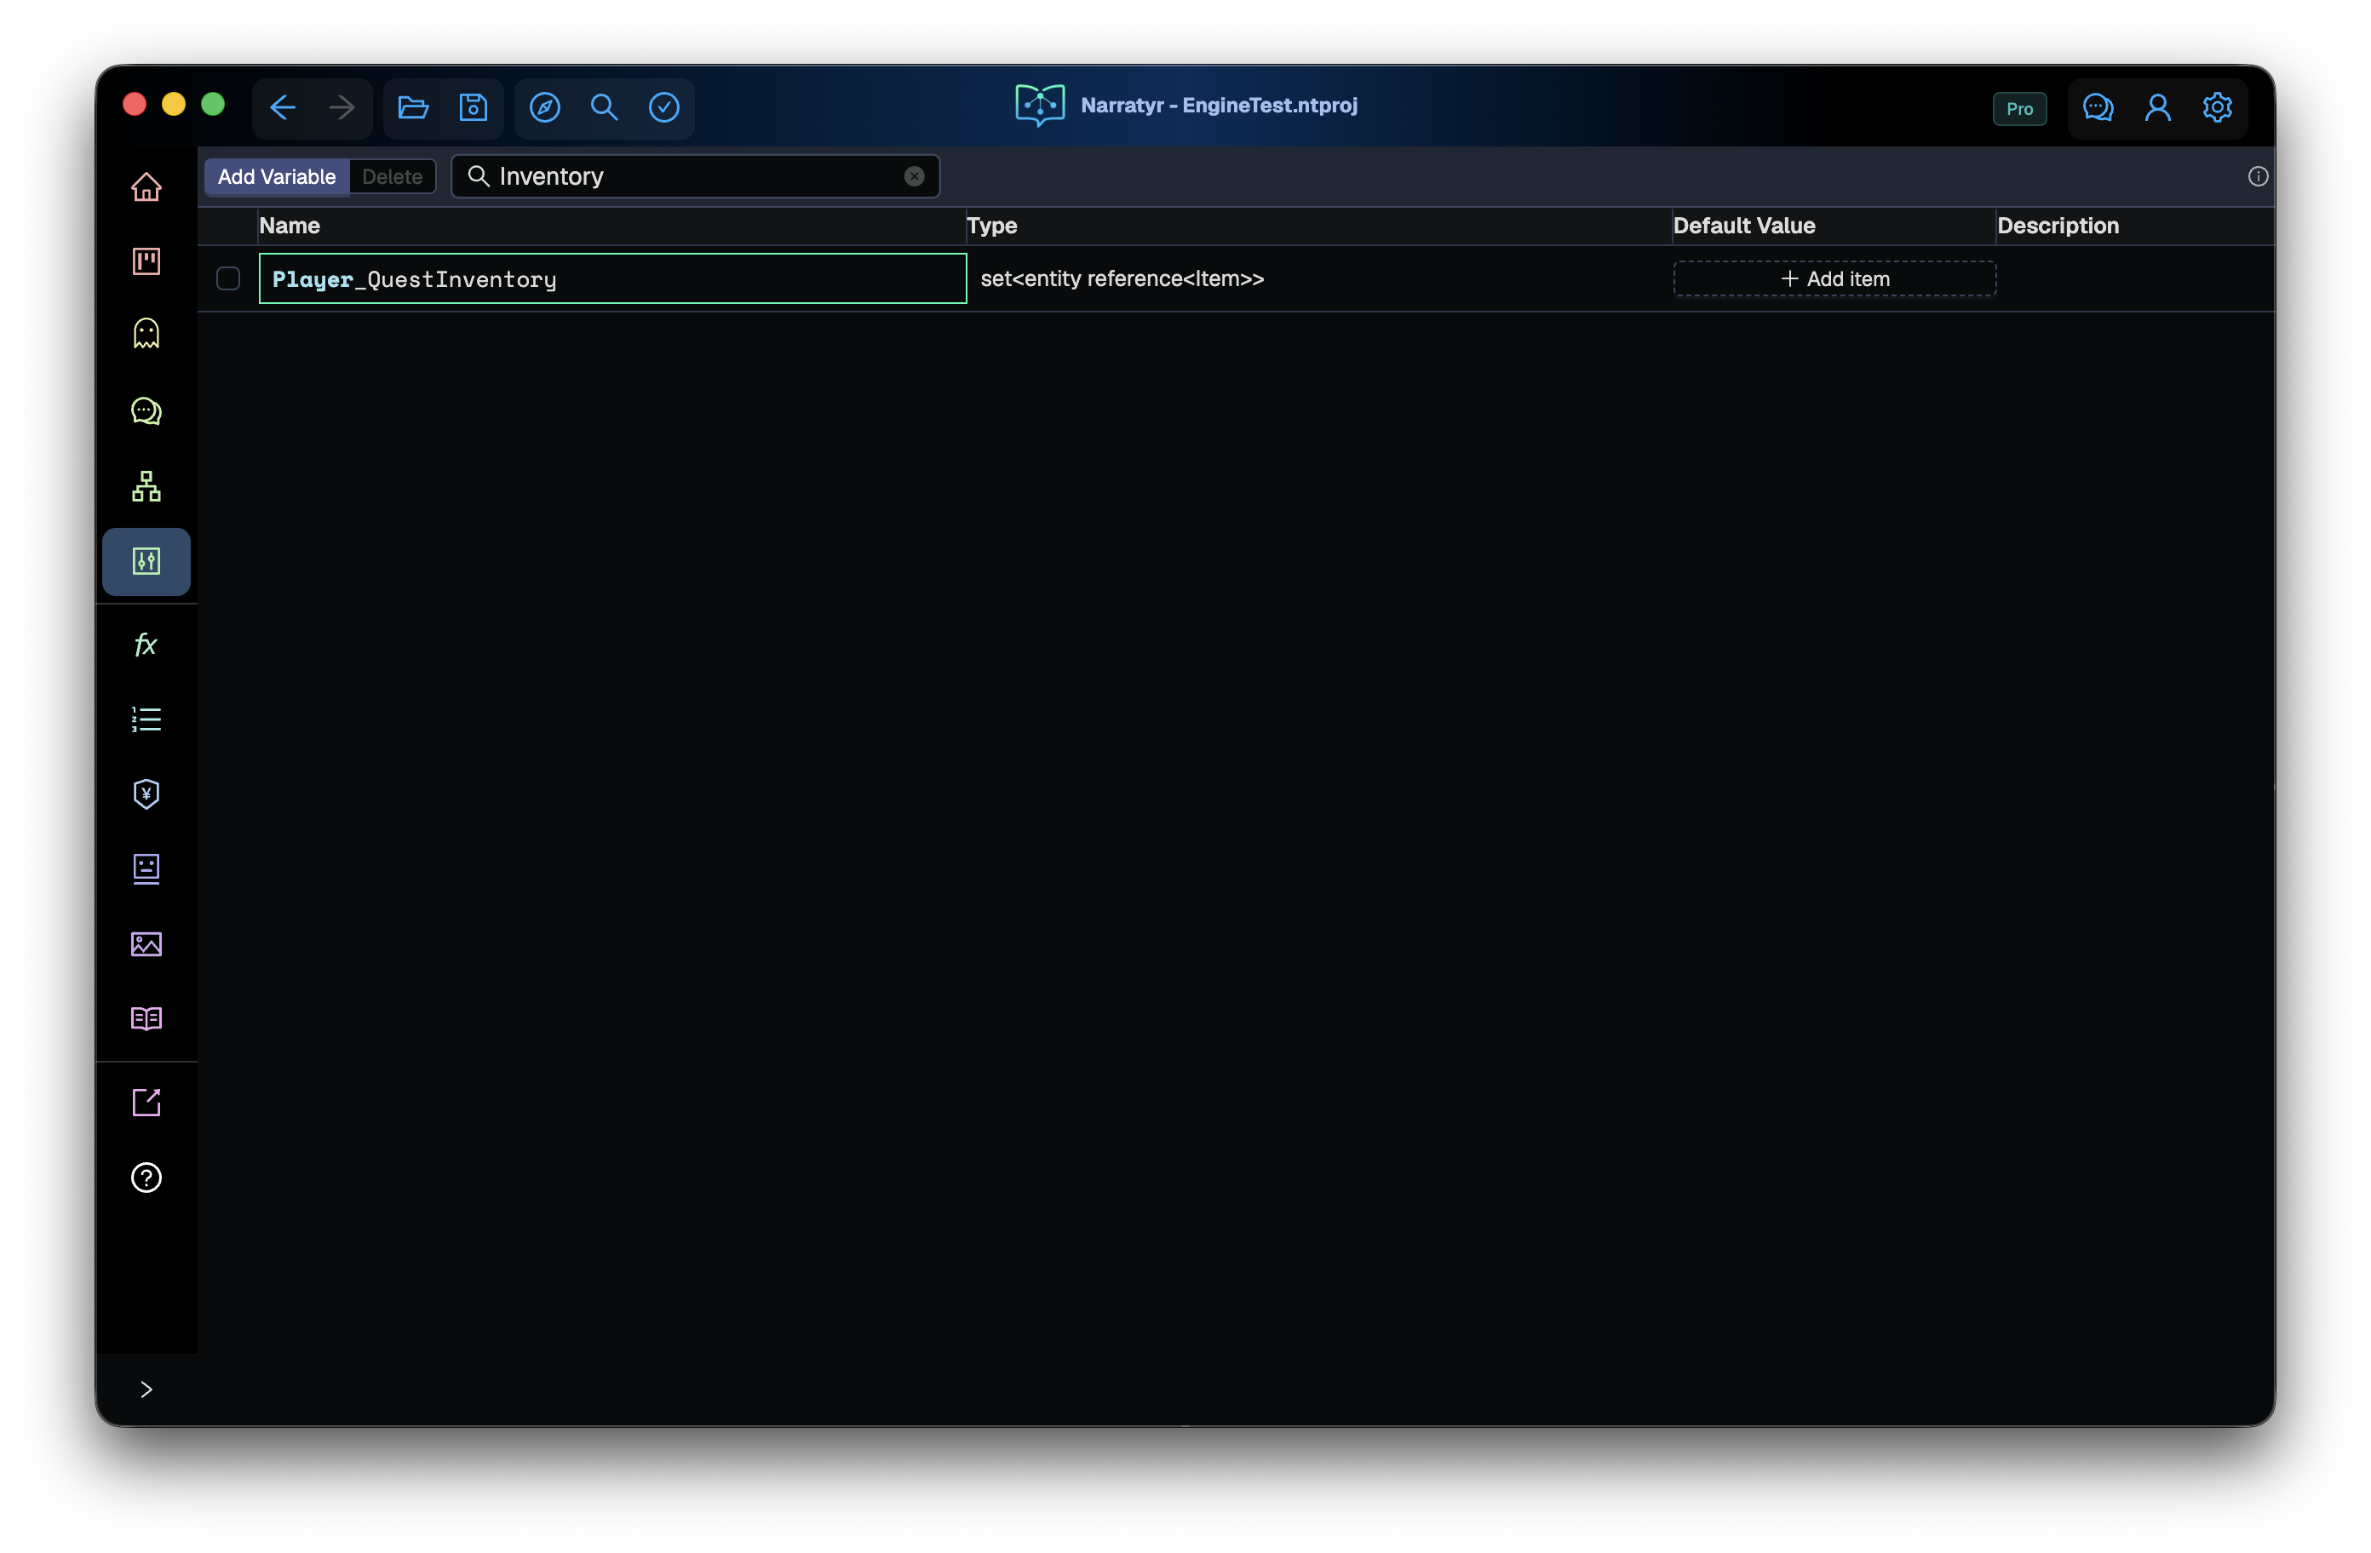Select the variables sliders sidebar icon

coord(146,561)
